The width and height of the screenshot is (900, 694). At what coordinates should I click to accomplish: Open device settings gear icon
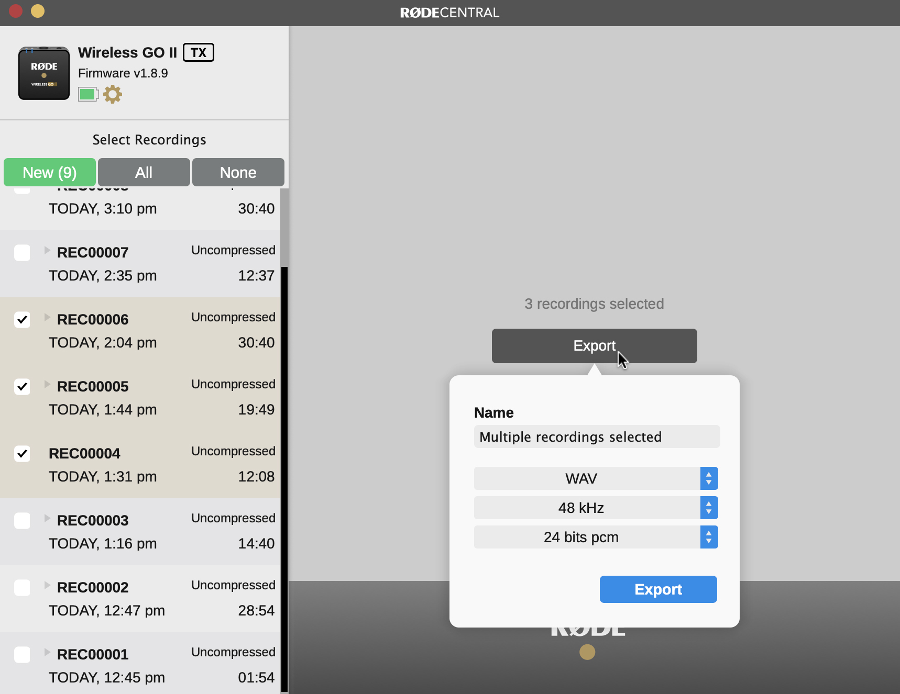tap(112, 94)
